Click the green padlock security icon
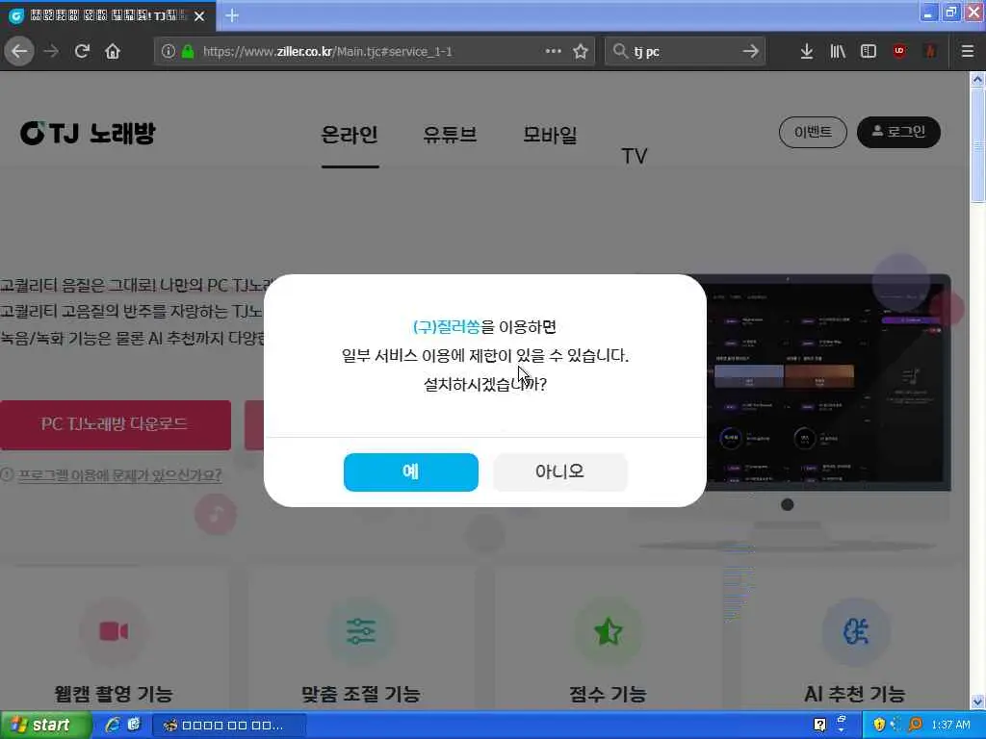Viewport: 986px width, 739px height. (188, 51)
